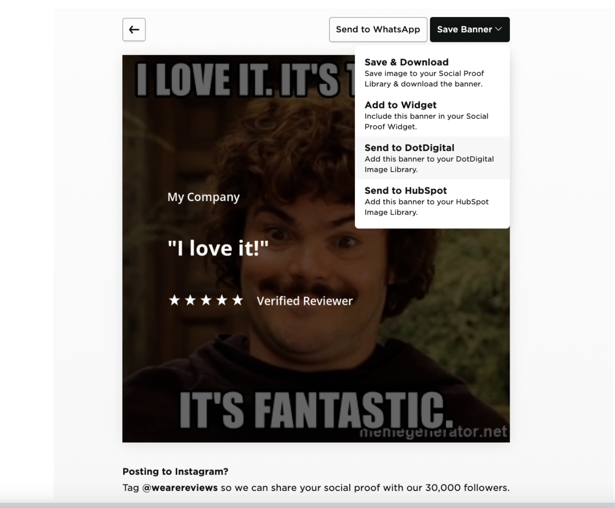Choose Send to HubSpot option
615x508 pixels.
432,201
